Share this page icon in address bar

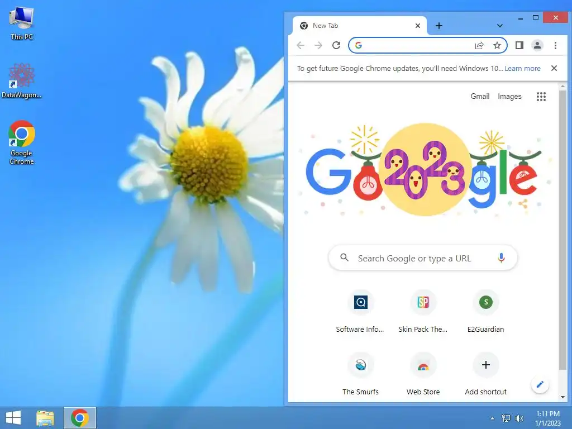coord(479,45)
